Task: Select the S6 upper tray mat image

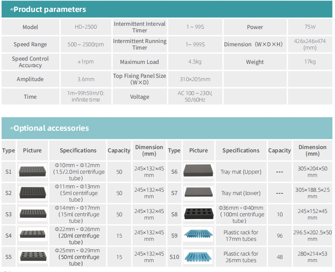Action: pos(199,171)
